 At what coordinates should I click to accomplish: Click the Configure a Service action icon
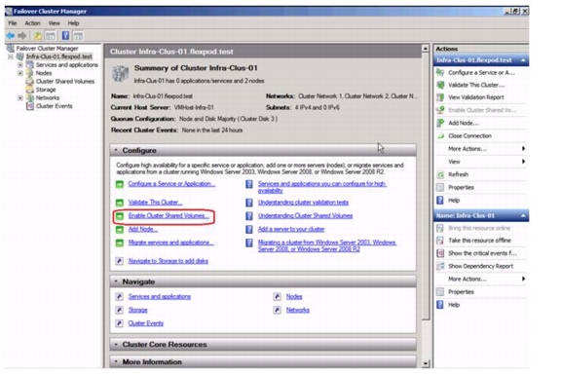pyautogui.click(x=440, y=72)
